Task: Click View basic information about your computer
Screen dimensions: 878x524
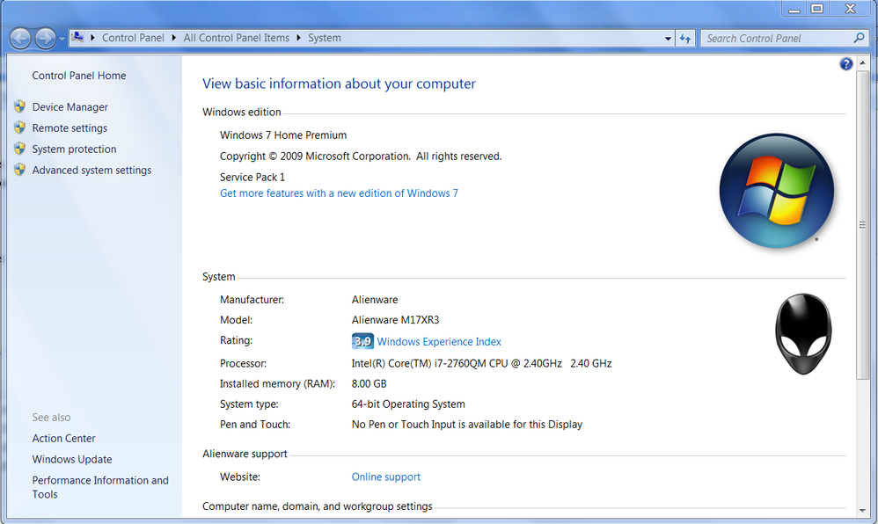Action: 339,84
